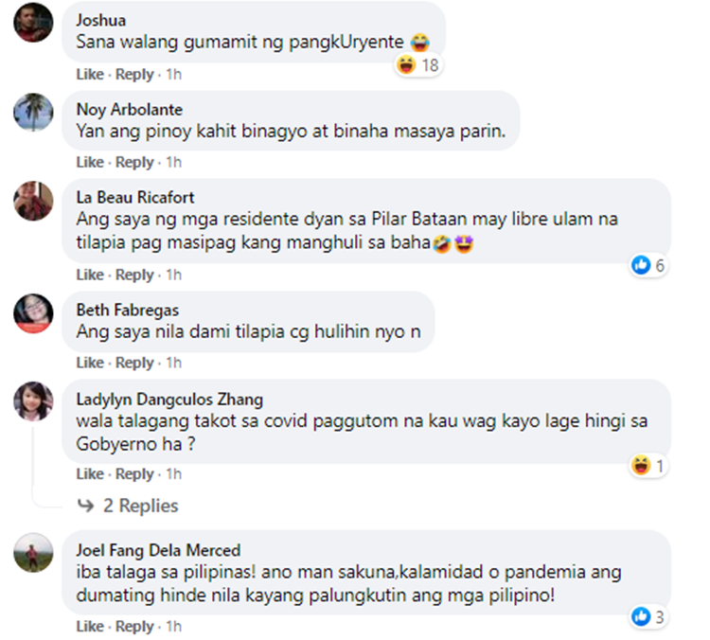Click Joshua's profile avatar
This screenshot has height=640, width=710.
pos(33,23)
